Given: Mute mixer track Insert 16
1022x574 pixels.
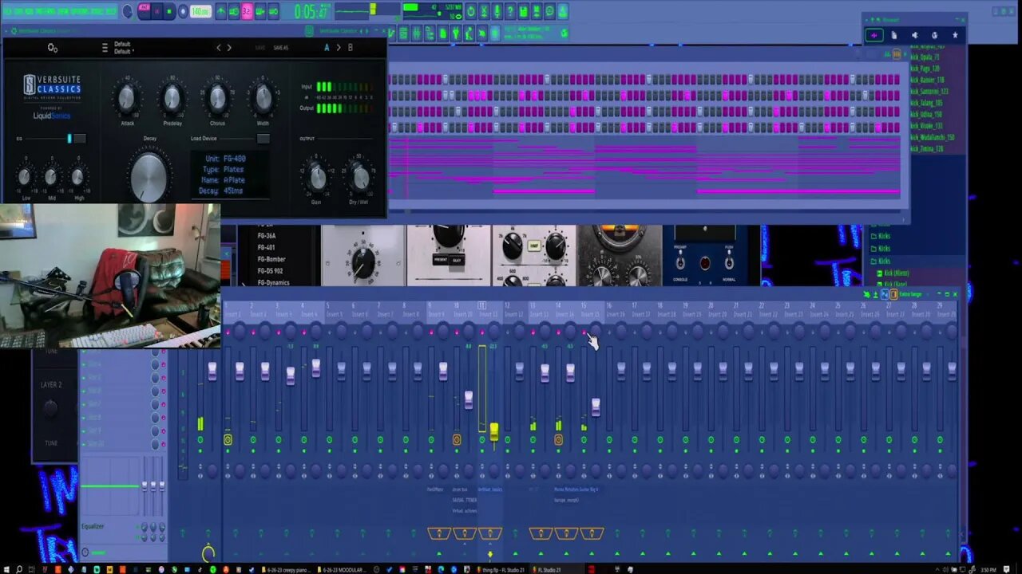Looking at the screenshot, I should pos(609,440).
